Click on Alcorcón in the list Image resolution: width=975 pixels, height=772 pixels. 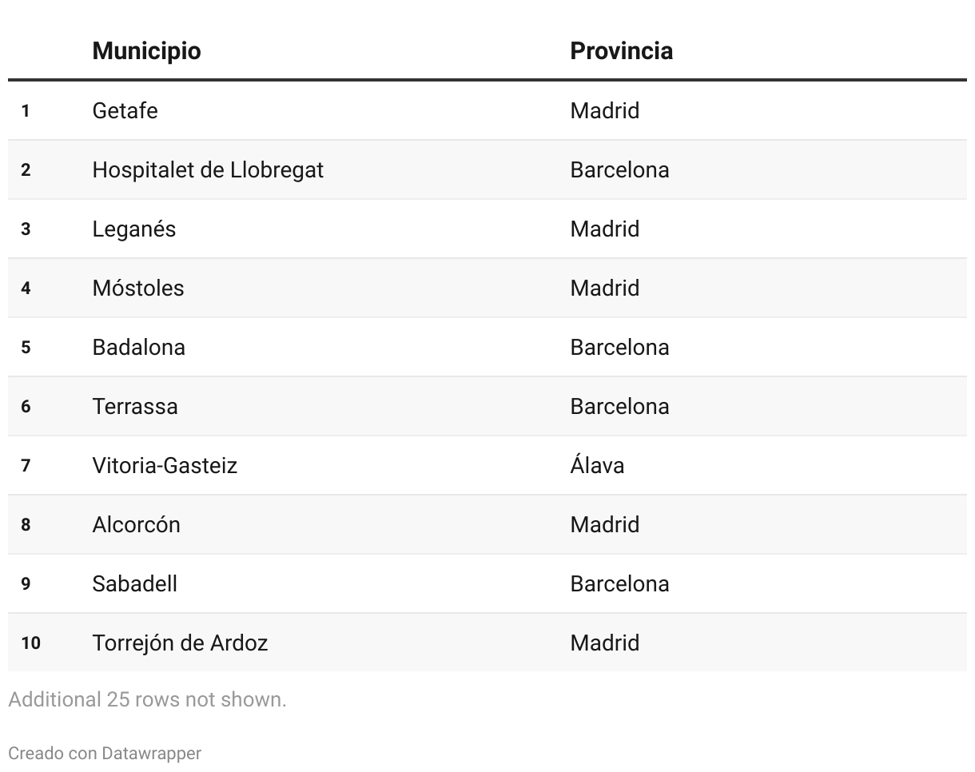[136, 524]
